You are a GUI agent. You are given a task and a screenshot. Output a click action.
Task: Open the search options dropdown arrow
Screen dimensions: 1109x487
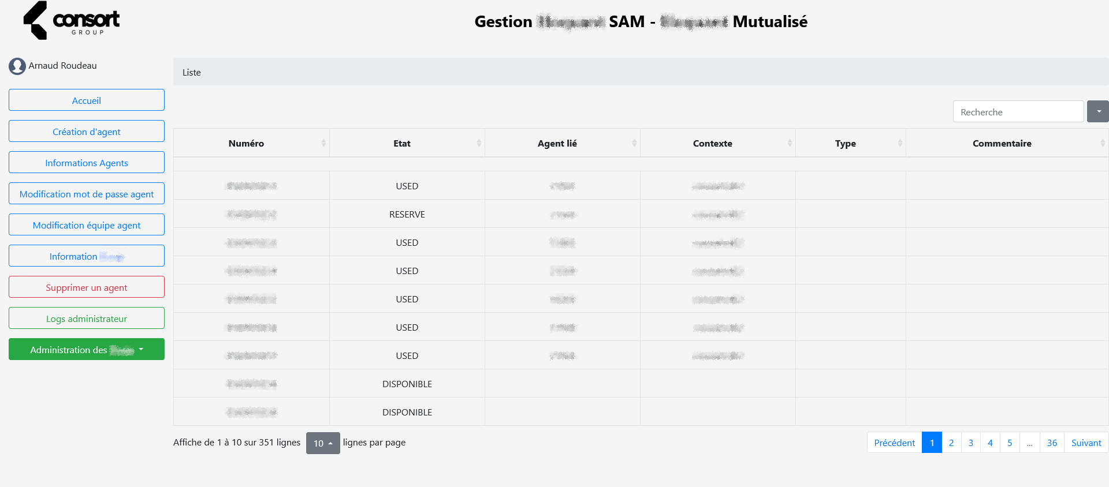tap(1098, 111)
